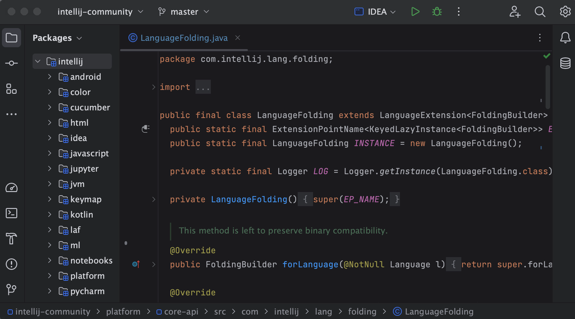Select the ml package
The width and height of the screenshot is (575, 319).
(75, 245)
